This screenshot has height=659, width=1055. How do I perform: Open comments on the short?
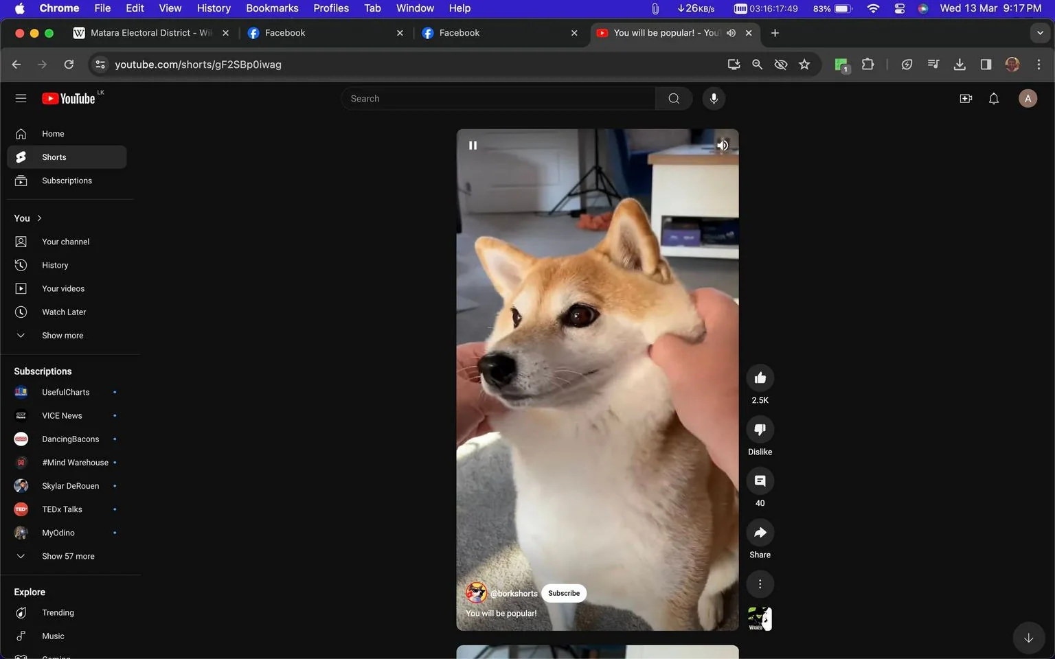tap(760, 481)
